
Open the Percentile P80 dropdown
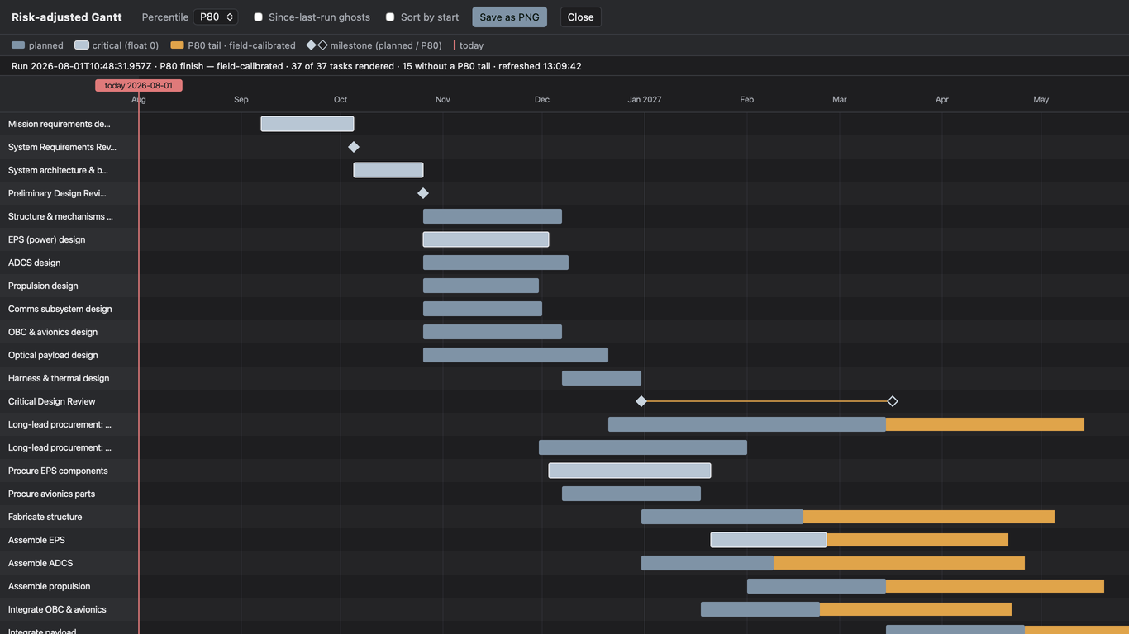pos(216,17)
